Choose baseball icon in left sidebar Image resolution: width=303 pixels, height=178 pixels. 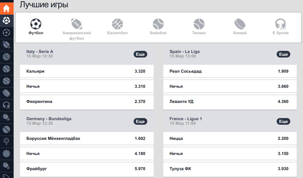[x=6, y=69]
